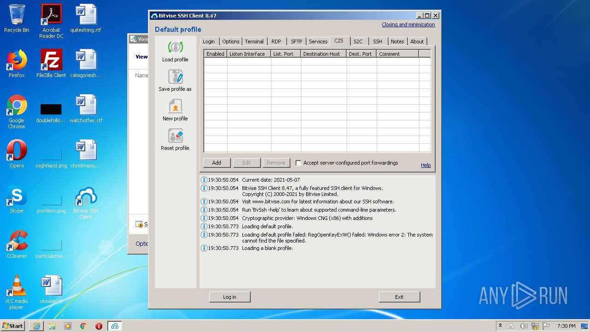This screenshot has height=332, width=590.
Task: Switch to the SFTP tab
Action: [x=296, y=41]
